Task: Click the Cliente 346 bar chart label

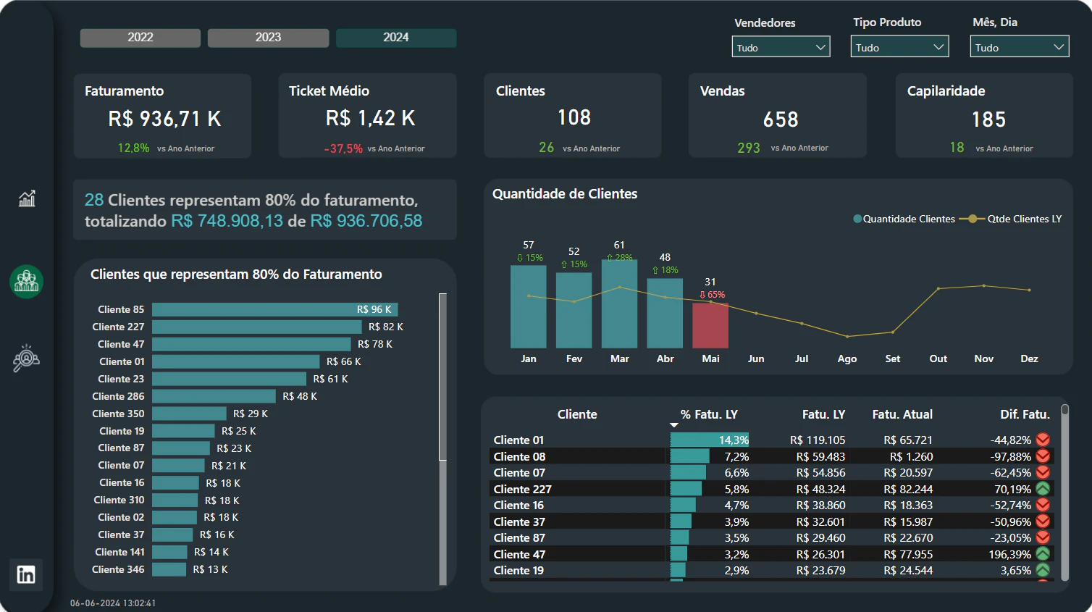Action: (x=118, y=569)
